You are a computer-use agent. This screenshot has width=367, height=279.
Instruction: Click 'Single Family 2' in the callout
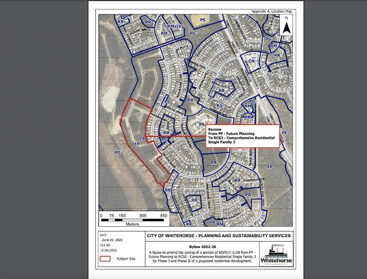(x=222, y=142)
